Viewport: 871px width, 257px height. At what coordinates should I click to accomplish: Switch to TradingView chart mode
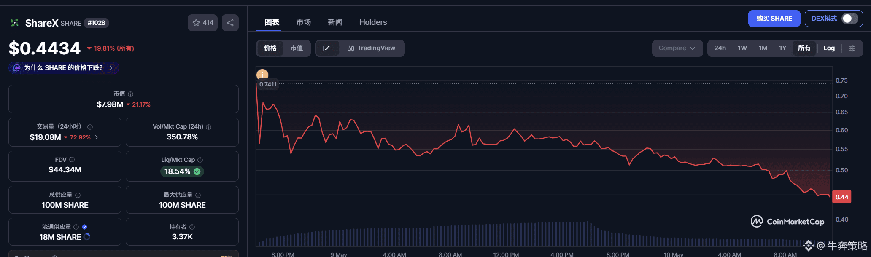click(372, 48)
